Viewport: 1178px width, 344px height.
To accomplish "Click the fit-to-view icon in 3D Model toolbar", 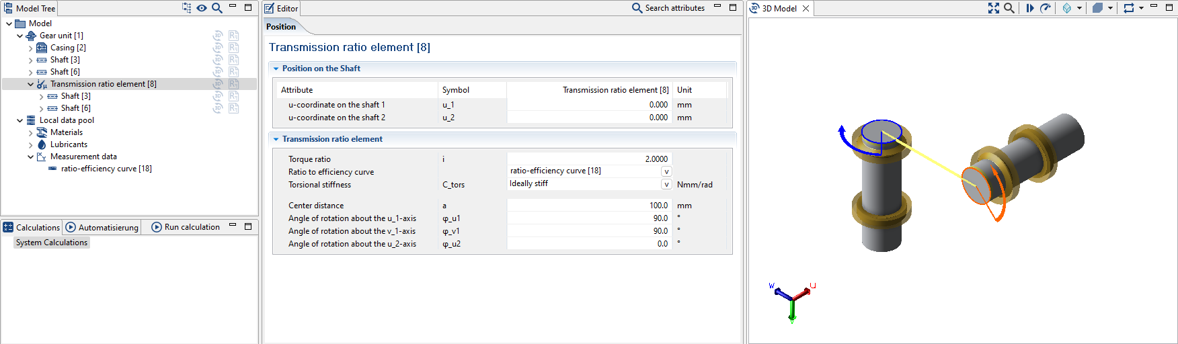I will pyautogui.click(x=993, y=8).
